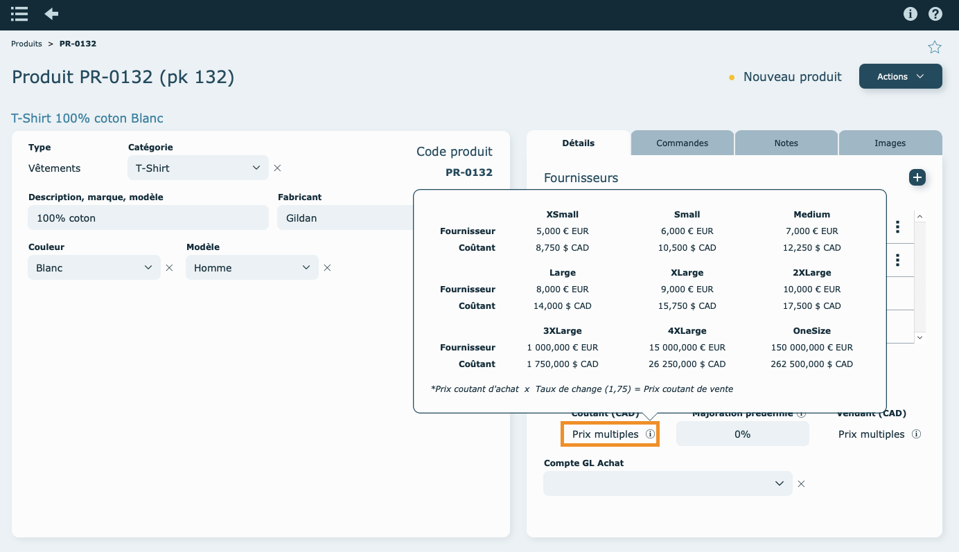Add a supplier with plus button
Viewport: 959px width, 552px height.
click(917, 177)
